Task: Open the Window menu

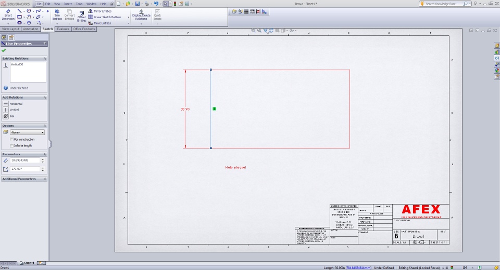Action: point(91,4)
